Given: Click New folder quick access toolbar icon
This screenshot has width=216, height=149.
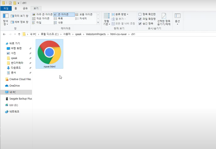Looking at the screenshot, I should click(15, 3).
